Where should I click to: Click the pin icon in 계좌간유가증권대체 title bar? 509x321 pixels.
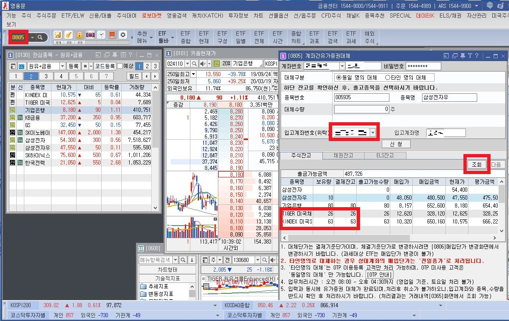tap(463, 56)
